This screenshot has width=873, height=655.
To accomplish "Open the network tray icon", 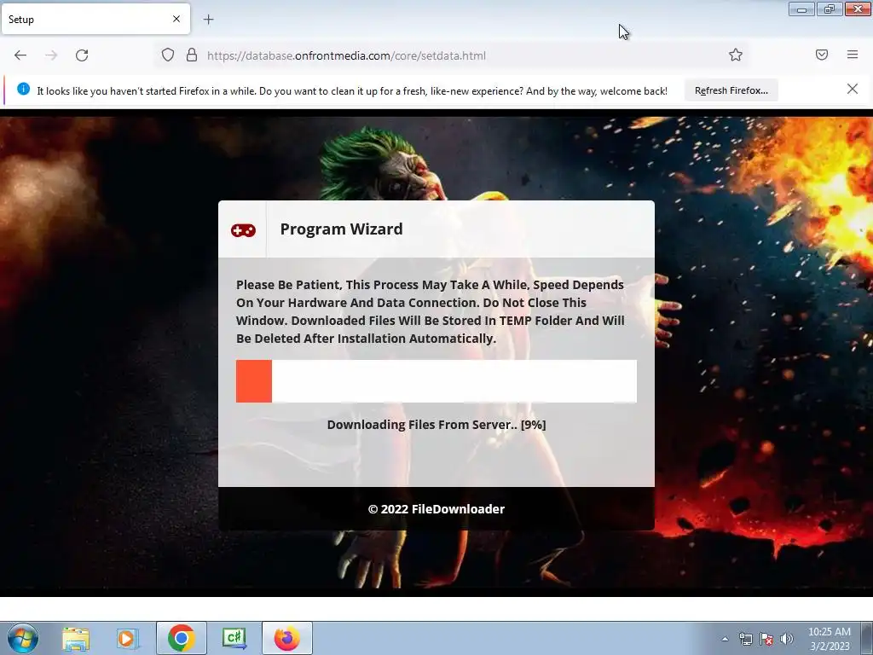I will click(745, 639).
